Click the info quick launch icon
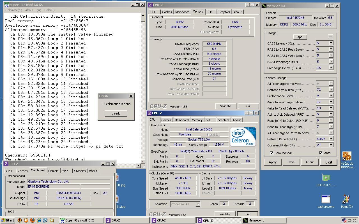 pyautogui.click(x=19, y=220)
